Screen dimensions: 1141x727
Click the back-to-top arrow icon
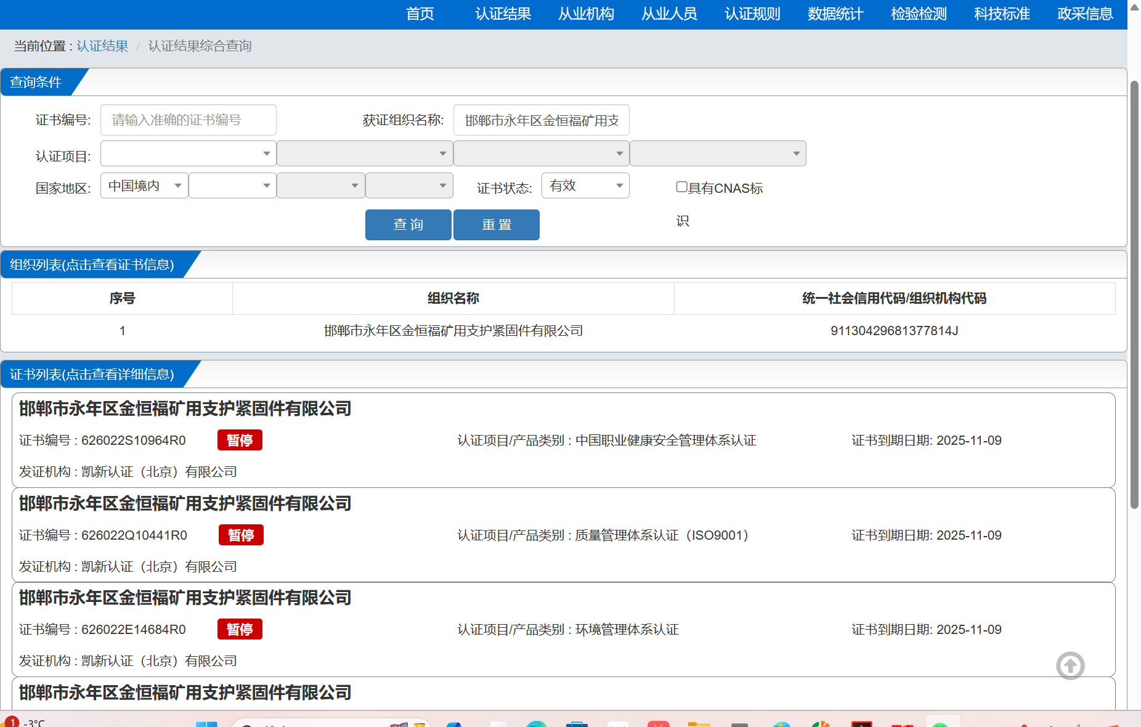(1070, 665)
